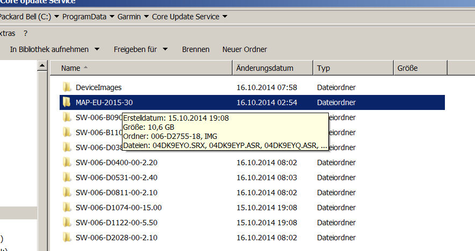
Task: Open the Extras menu
Action: coord(8,33)
